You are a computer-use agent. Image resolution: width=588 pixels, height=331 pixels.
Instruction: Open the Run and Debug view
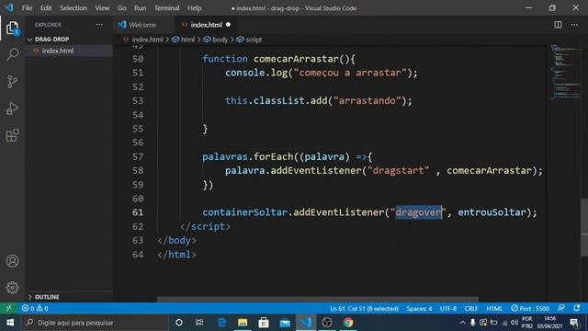pos(12,108)
